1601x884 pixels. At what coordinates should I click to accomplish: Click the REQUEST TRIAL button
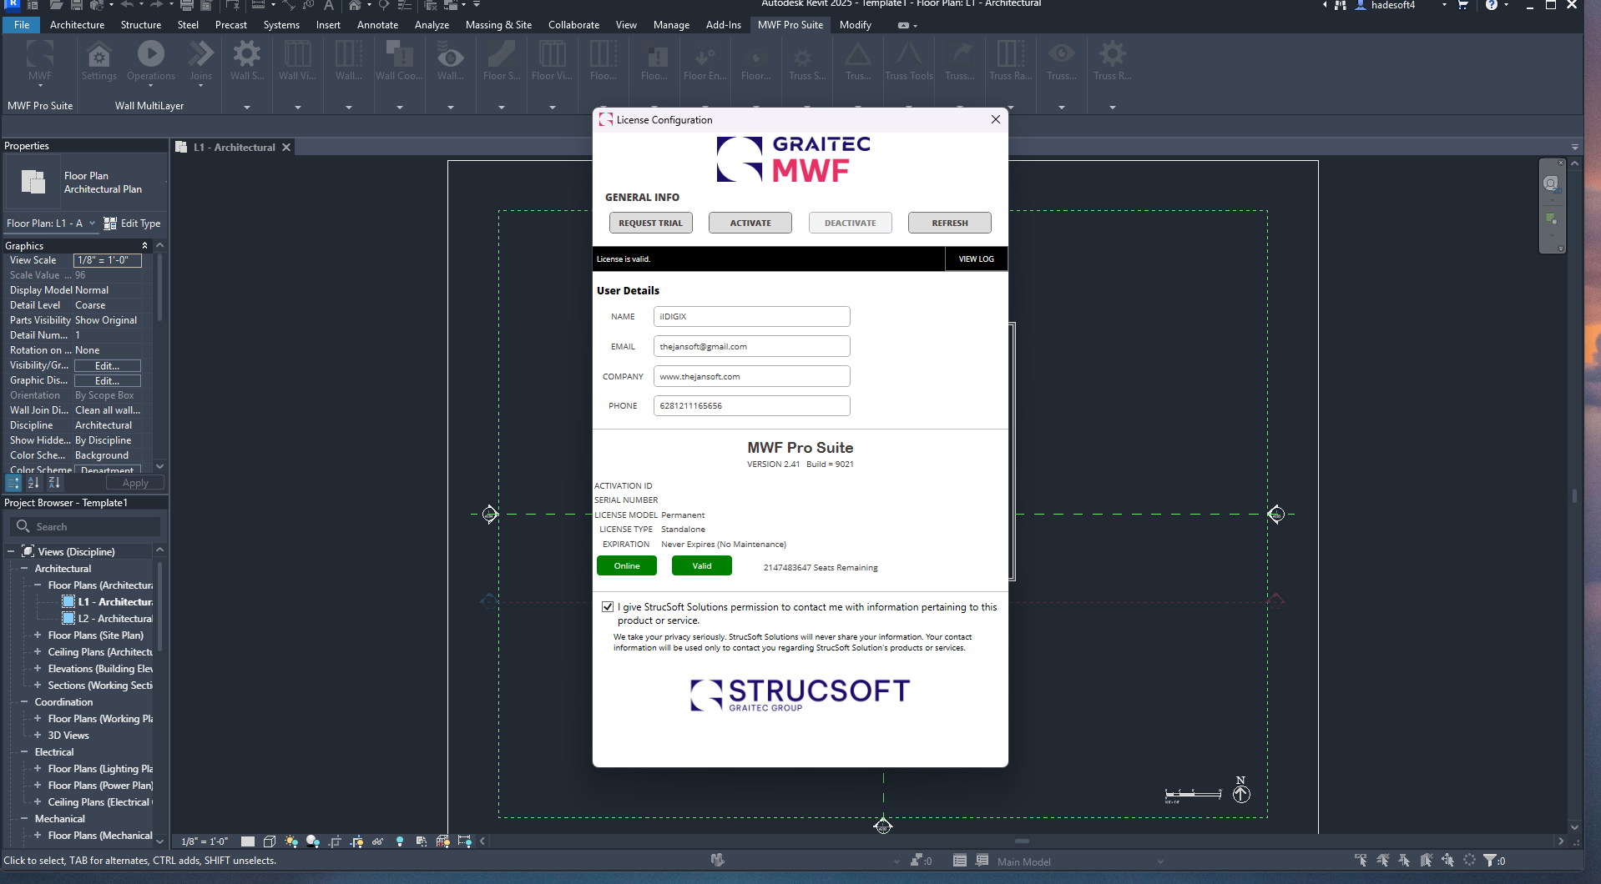coord(650,223)
